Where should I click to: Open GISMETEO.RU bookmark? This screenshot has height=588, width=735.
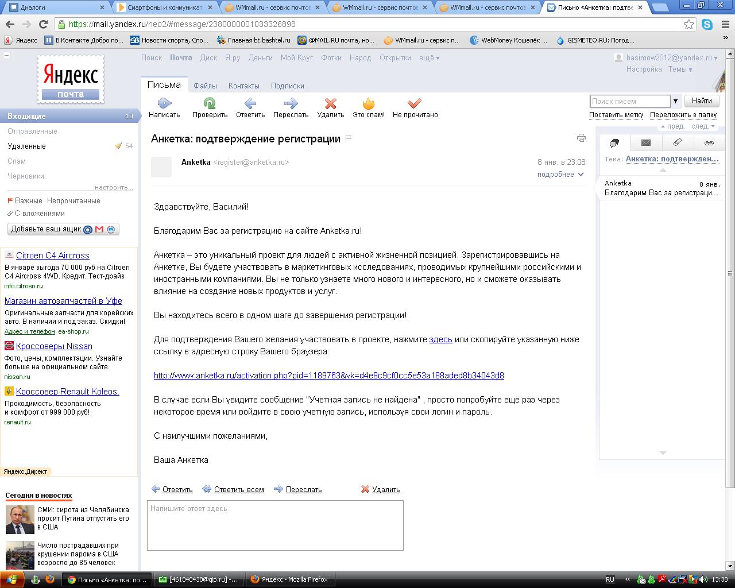tap(595, 40)
